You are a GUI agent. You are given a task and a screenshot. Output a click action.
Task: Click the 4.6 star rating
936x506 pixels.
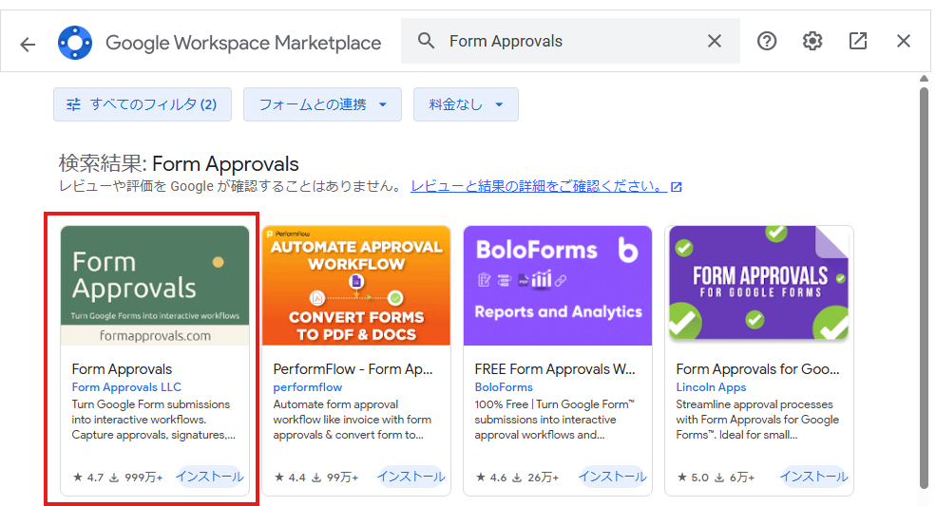coord(490,478)
